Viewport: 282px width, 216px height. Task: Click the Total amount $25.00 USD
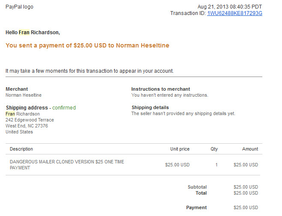(x=246, y=193)
